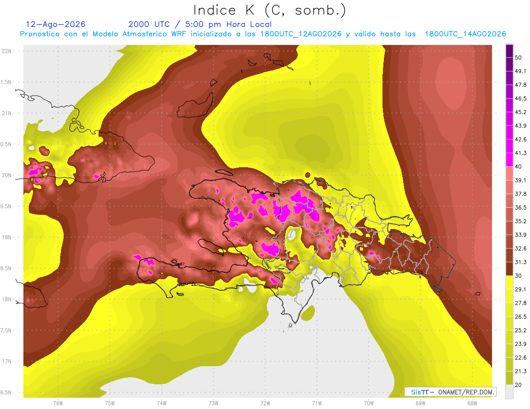Select the date text '12-Ago-2026'
Image resolution: width=530 pixels, height=409 pixels.
pyautogui.click(x=56, y=24)
